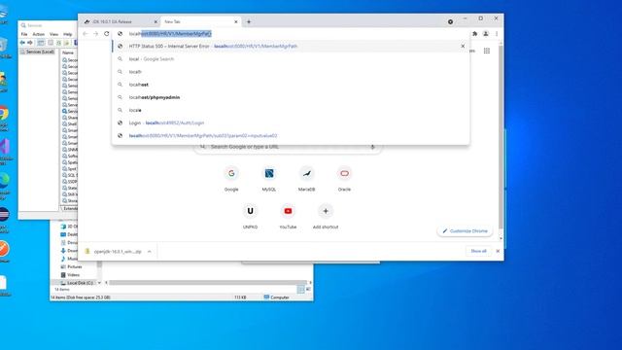622x350 pixels.
Task: Open the Chrome profile avatar
Action: click(486, 34)
